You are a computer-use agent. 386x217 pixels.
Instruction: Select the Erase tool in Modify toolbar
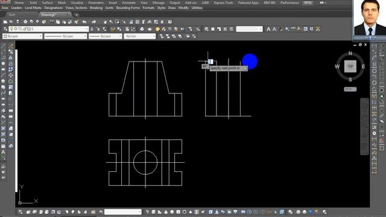tap(11, 46)
